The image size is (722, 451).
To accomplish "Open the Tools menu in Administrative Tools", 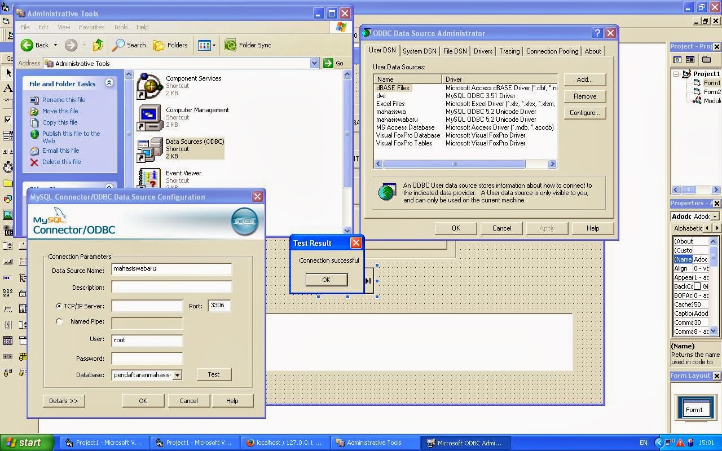I will click(120, 26).
